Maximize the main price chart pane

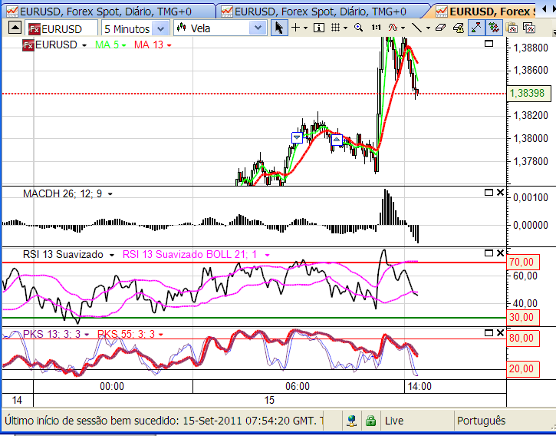tap(489, 44)
